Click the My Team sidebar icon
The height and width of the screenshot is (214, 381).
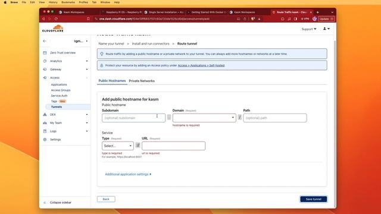[45, 123]
